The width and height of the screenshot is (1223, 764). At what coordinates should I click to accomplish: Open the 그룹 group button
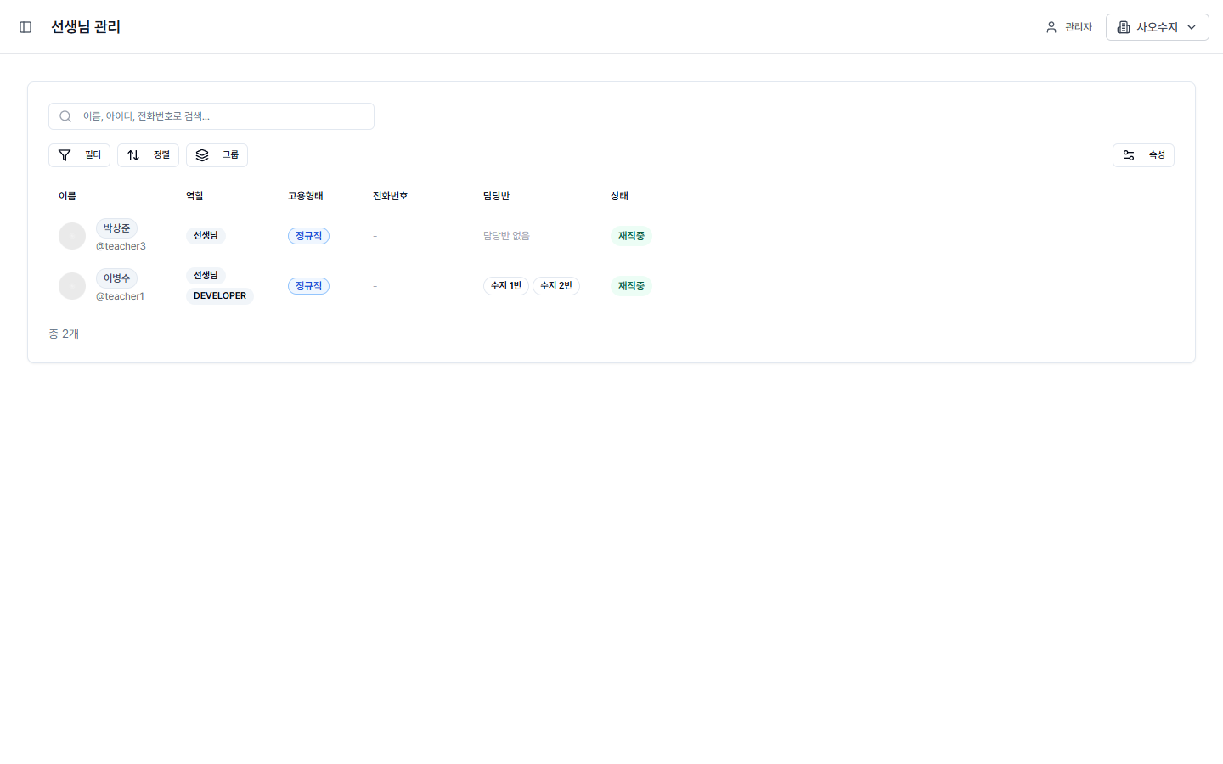click(217, 155)
